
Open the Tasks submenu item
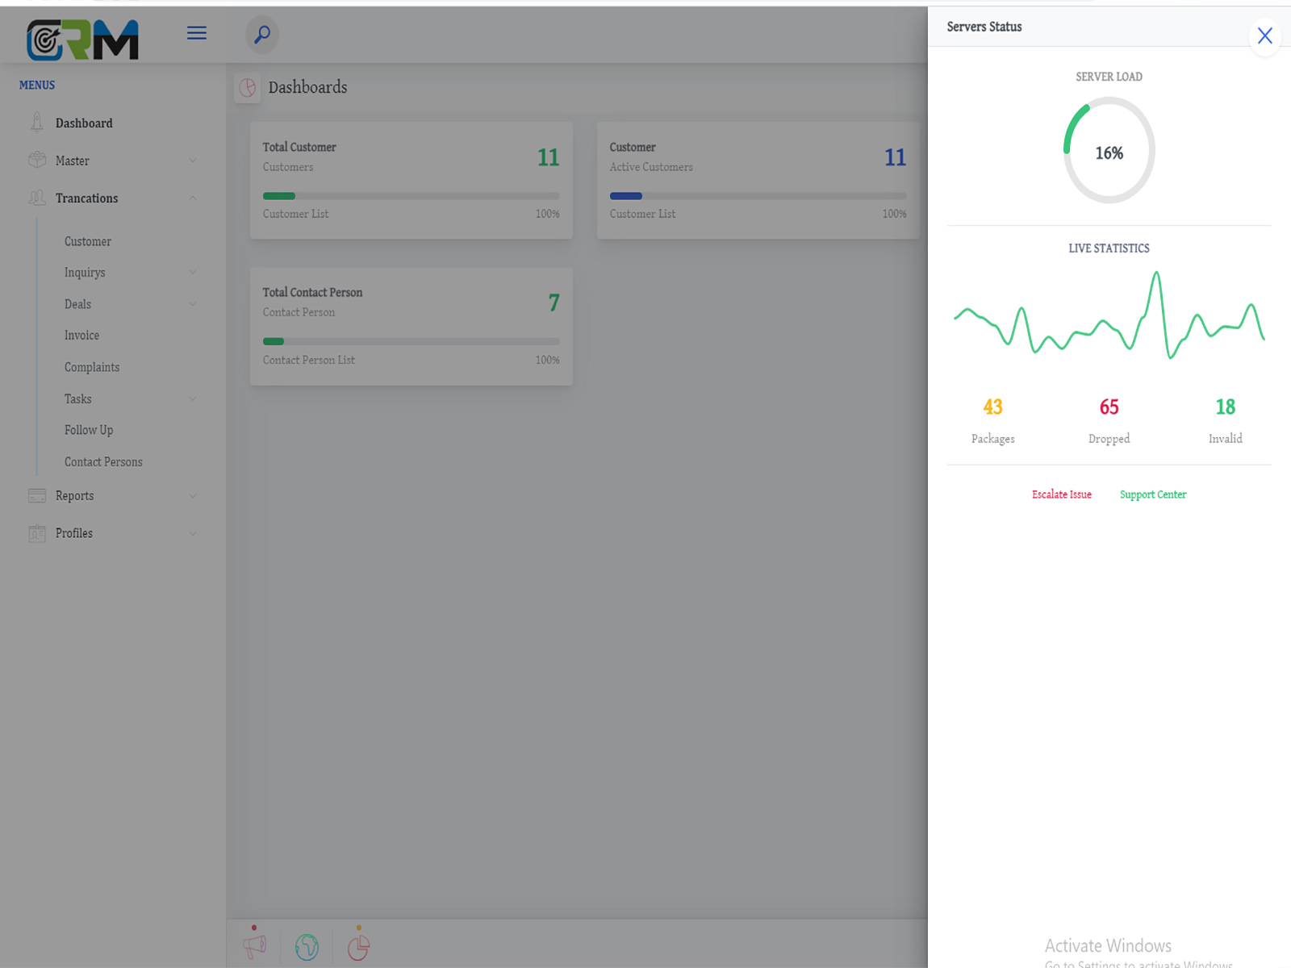77,398
